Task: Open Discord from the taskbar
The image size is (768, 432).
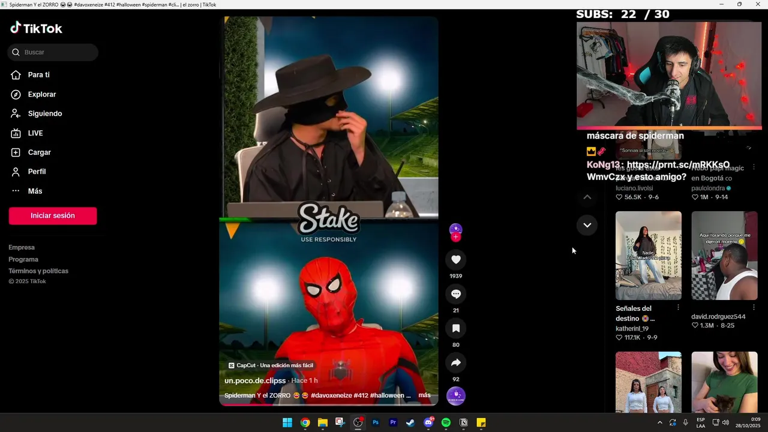Action: click(428, 422)
